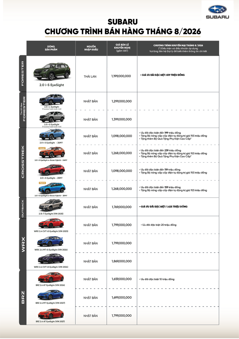
Task: Select the red BRZ AT VIN 2027 car image
Action: click(51, 314)
